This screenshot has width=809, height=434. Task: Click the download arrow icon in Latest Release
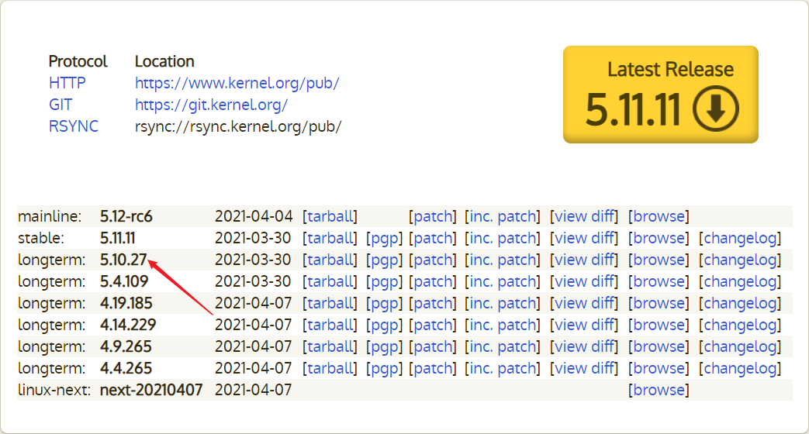pos(716,108)
